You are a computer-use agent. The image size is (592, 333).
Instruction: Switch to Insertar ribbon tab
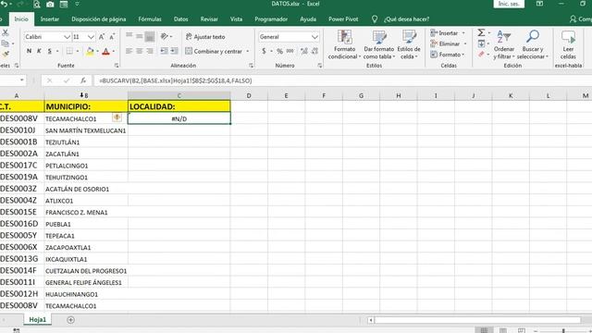50,18
